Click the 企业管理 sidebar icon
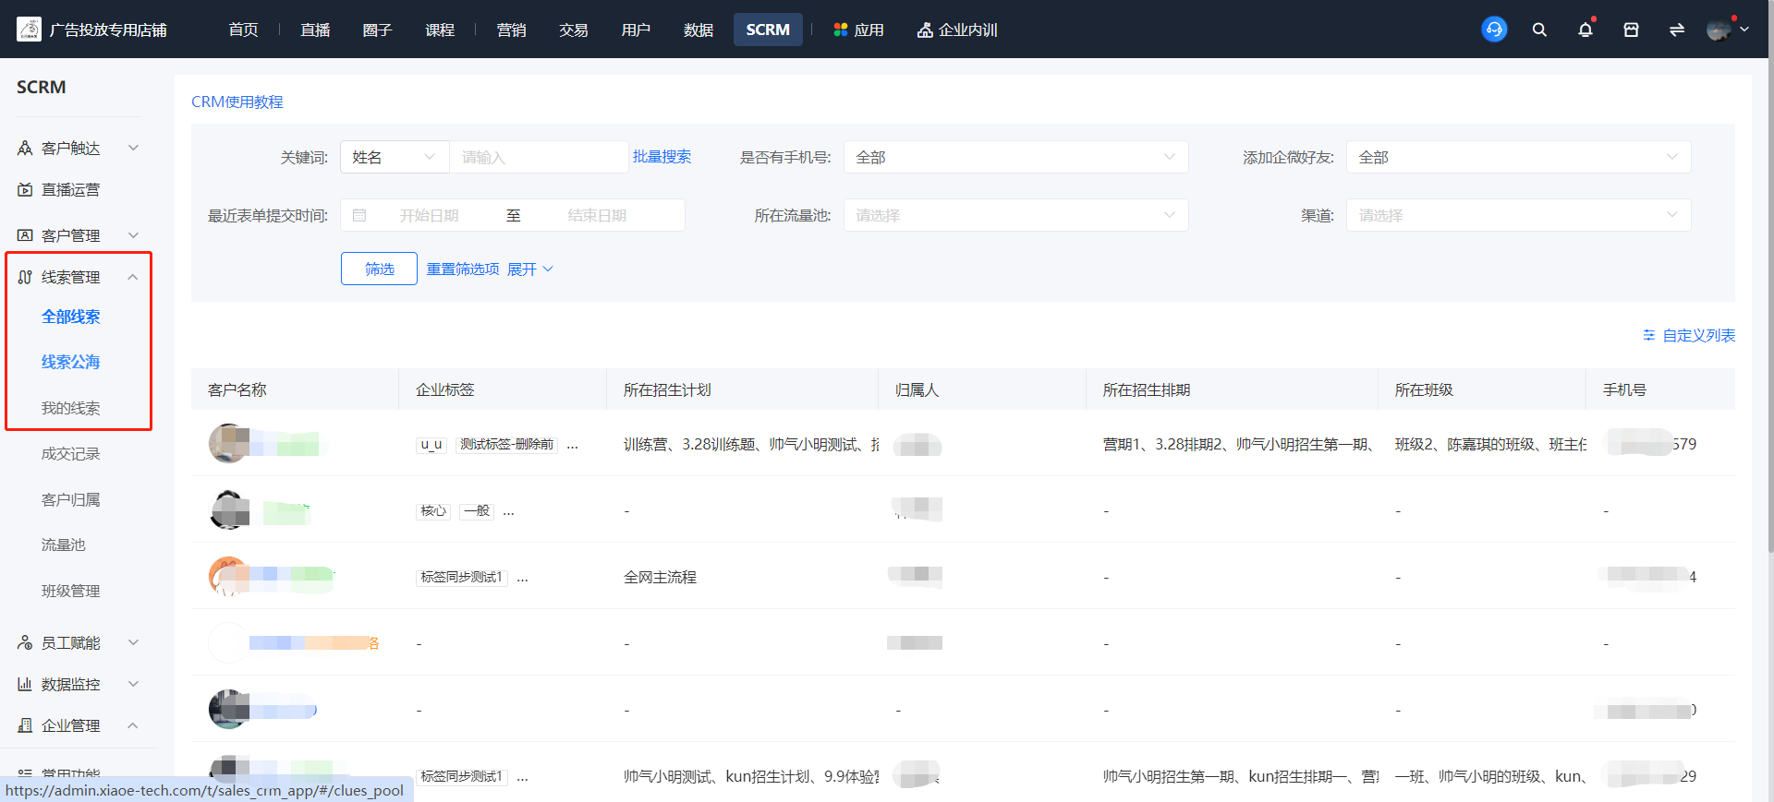The height and width of the screenshot is (802, 1774). [x=25, y=725]
